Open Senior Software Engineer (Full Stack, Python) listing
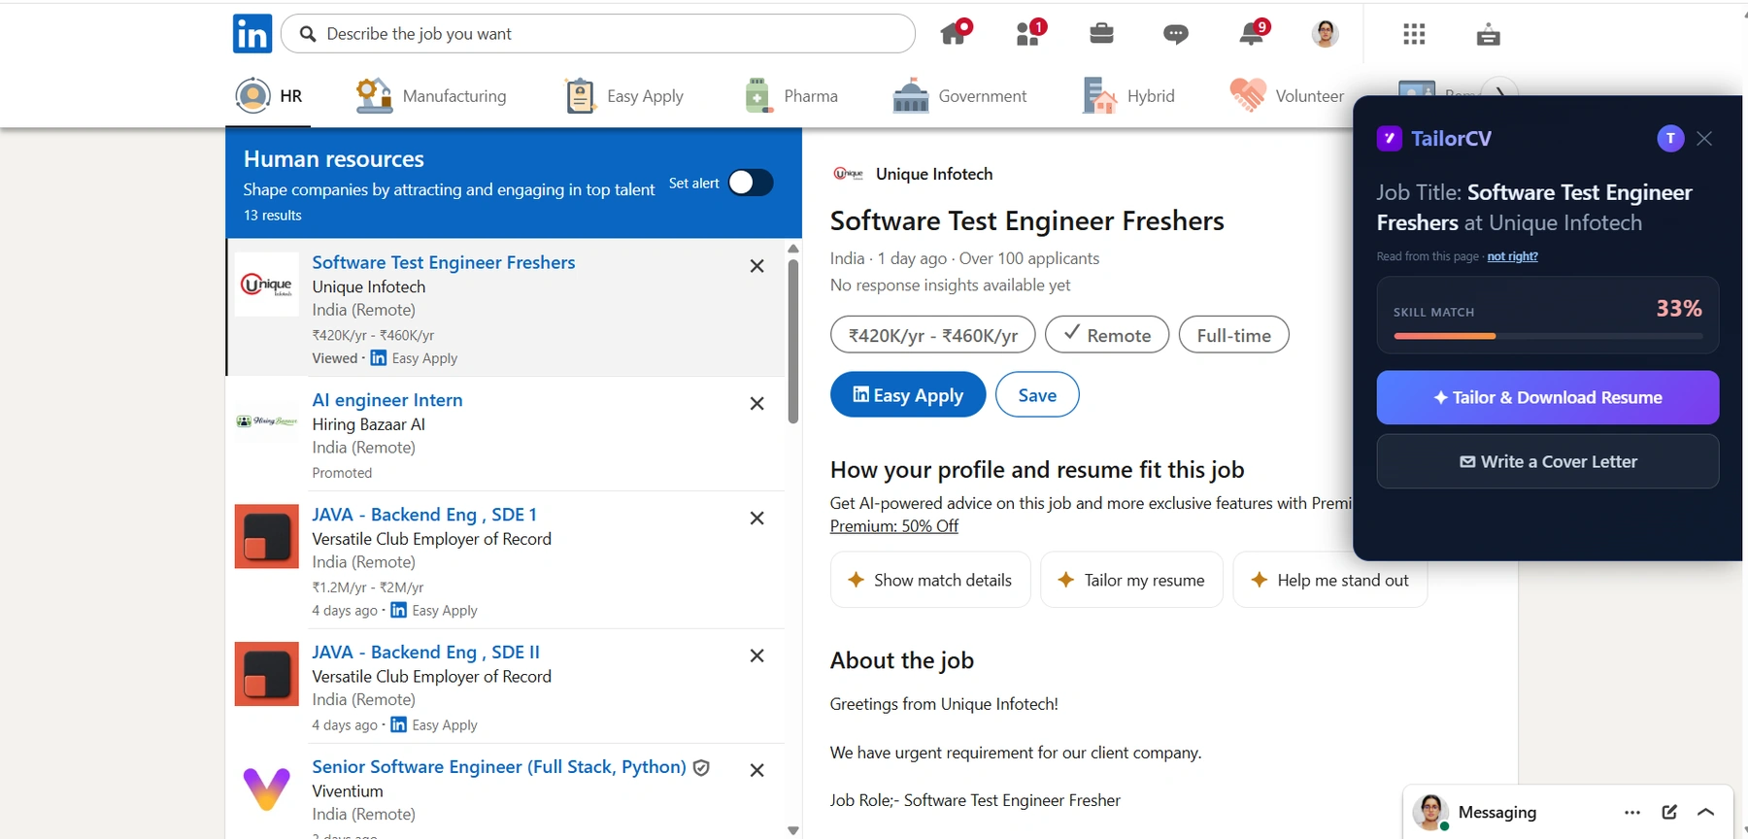Image resolution: width=1748 pixels, height=839 pixels. tap(499, 767)
